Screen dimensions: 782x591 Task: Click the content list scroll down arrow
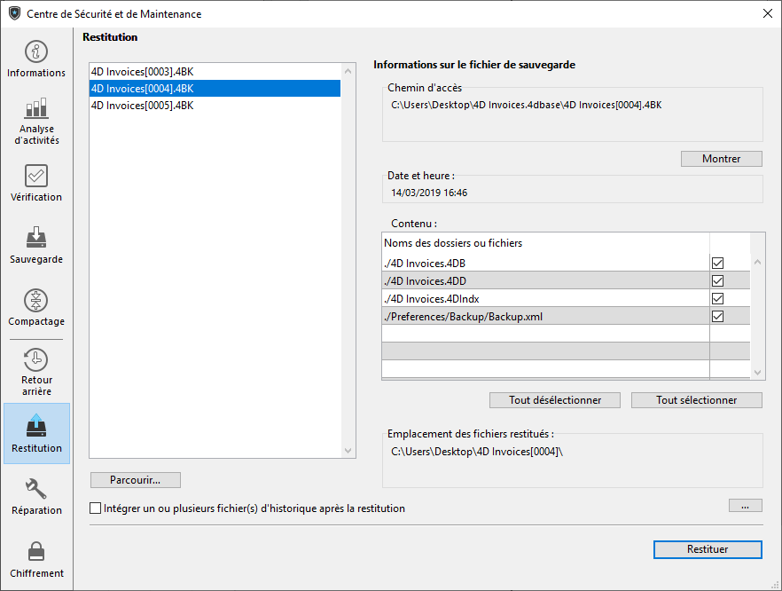pyautogui.click(x=757, y=373)
